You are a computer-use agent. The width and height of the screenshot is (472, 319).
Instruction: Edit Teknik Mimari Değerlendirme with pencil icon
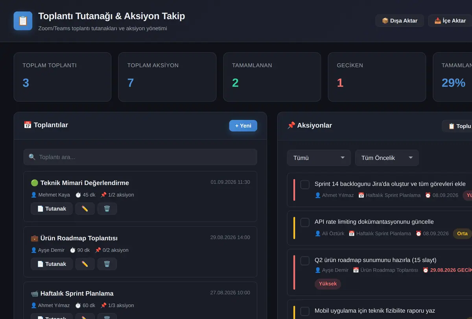click(x=85, y=208)
